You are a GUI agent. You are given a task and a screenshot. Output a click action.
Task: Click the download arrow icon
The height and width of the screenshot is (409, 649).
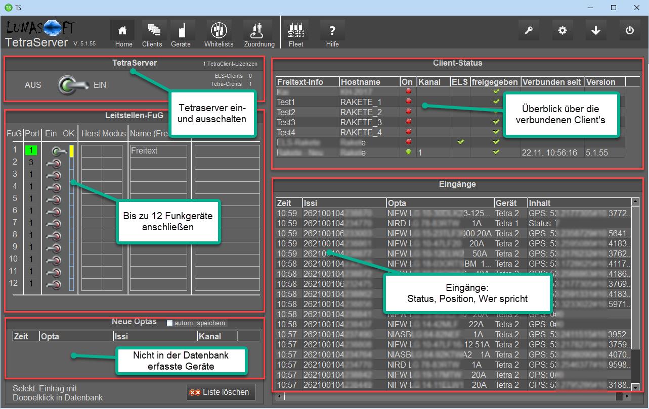[596, 30]
